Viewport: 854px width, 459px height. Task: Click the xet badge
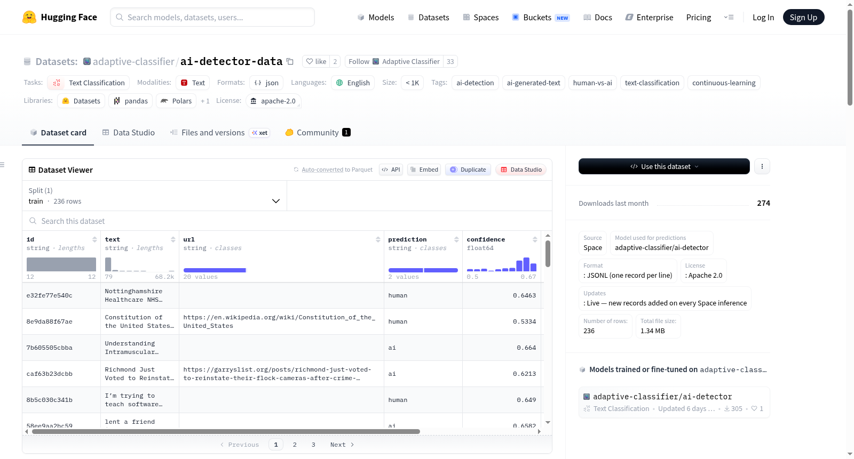(260, 133)
